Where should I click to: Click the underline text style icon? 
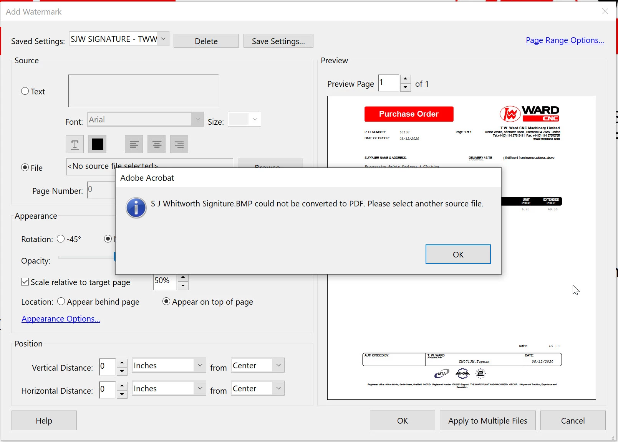click(x=75, y=144)
